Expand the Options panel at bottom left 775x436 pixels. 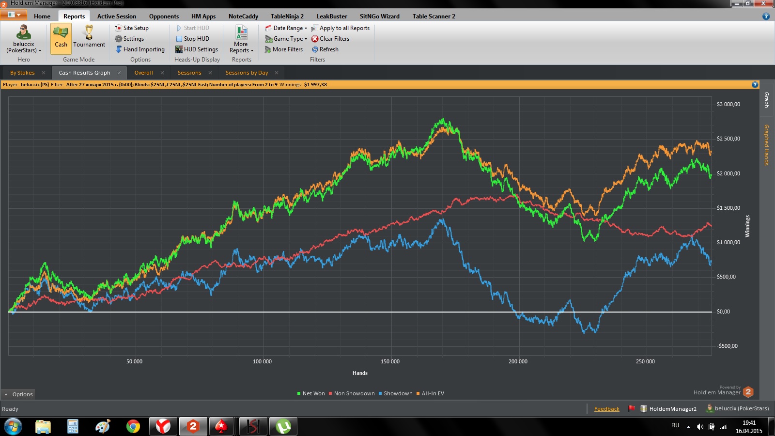[x=18, y=394]
